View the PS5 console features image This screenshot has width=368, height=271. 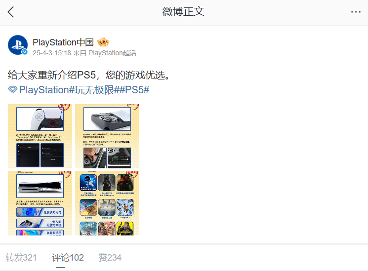tap(40, 203)
